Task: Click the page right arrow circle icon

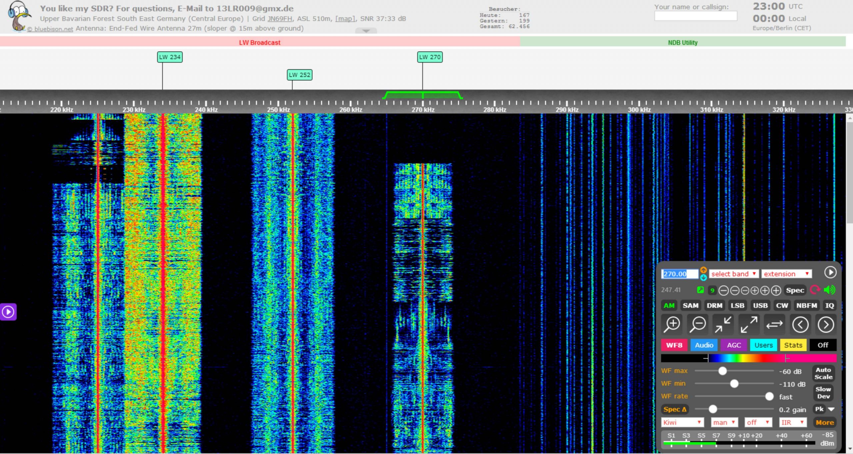Action: pyautogui.click(x=826, y=324)
